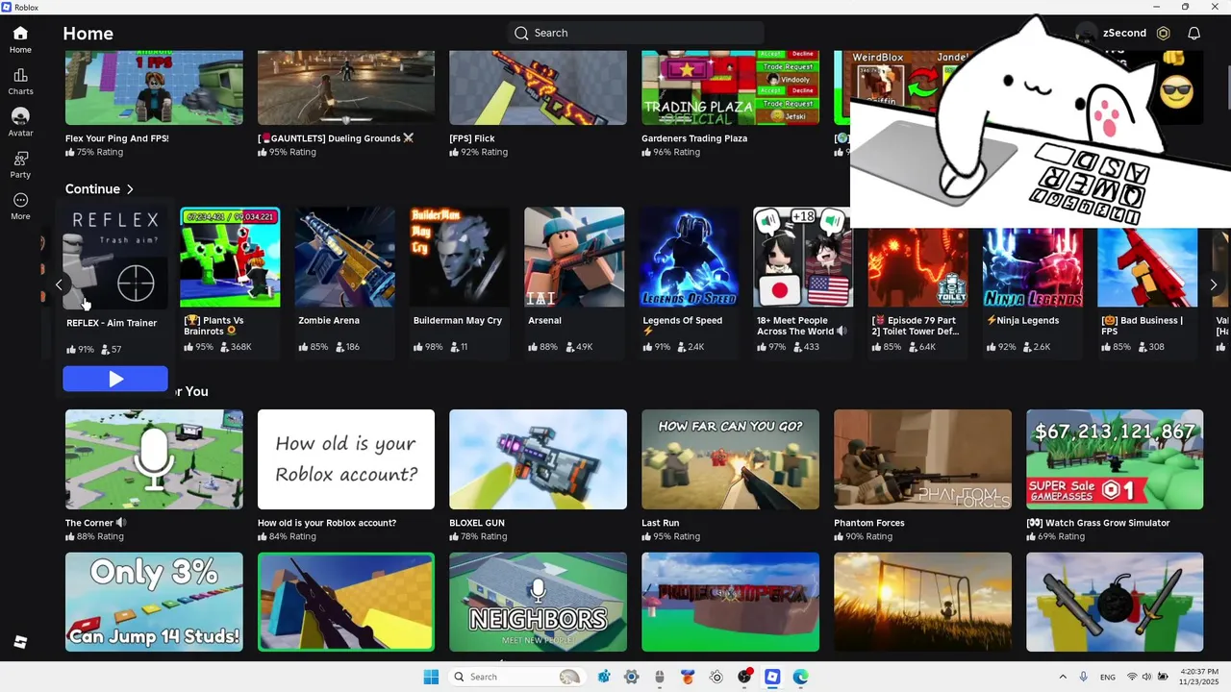Open Builderman May Cry tile
The width and height of the screenshot is (1231, 692).
(460, 258)
